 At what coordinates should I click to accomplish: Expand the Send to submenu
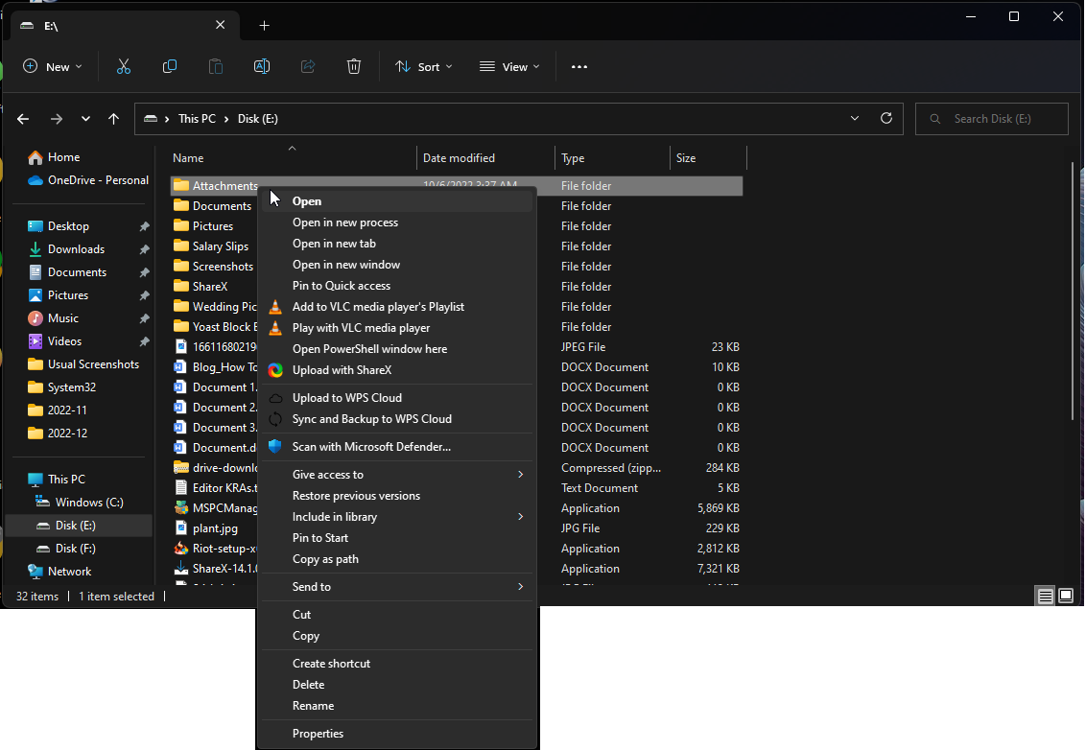(x=520, y=587)
